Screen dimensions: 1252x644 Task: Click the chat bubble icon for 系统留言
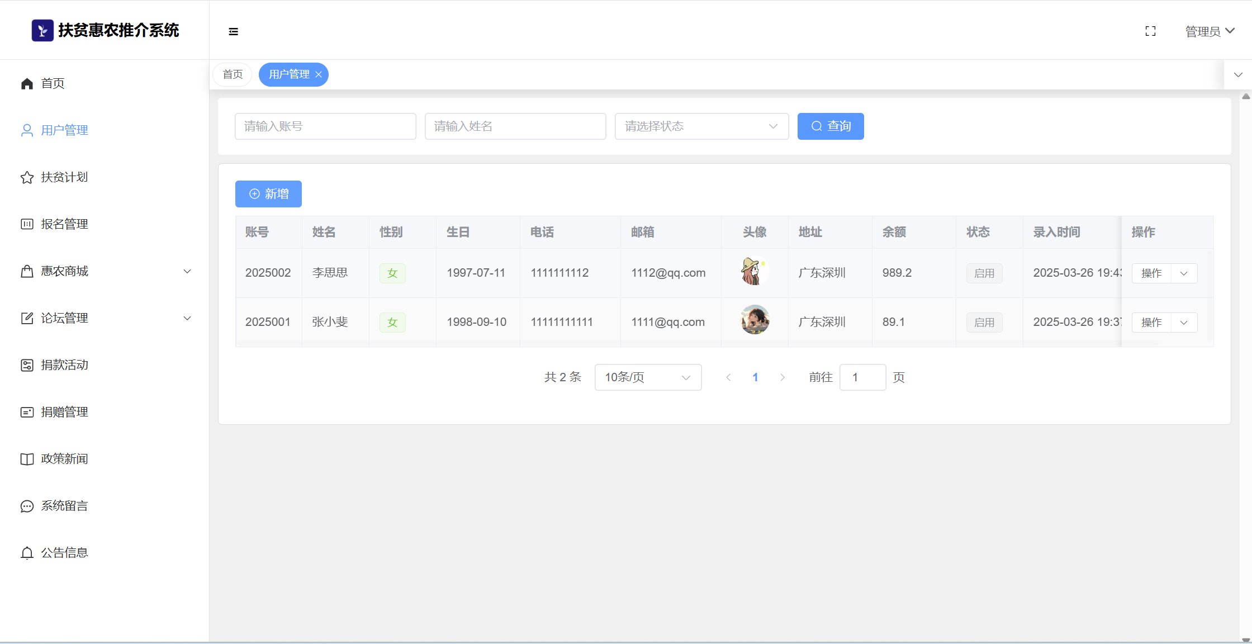(27, 506)
